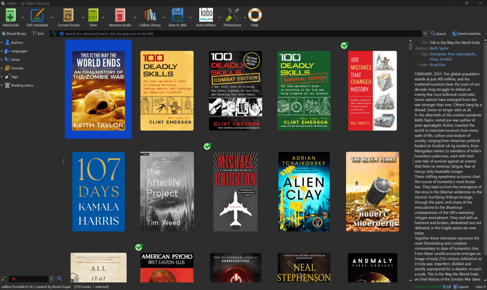Select the Alien Clay book cover
This screenshot has height=290, width=487.
tap(304, 192)
